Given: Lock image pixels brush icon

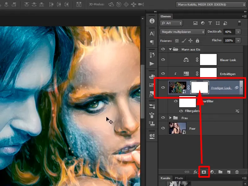Looking at the screenshot, I should click(184, 41).
